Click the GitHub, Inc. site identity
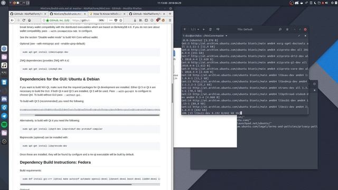The width and height of the screenshot is (338, 190). pos(58,20)
